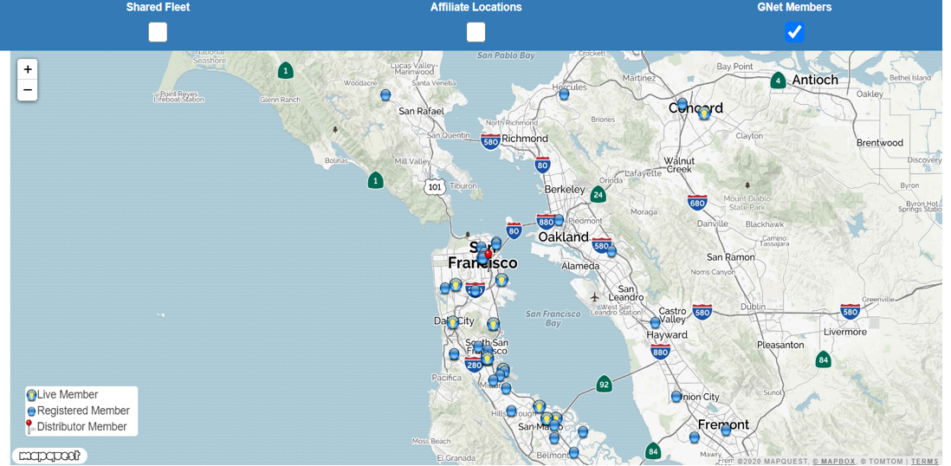Select the live member marker at Concord
The width and height of the screenshot is (951, 466).
(704, 113)
